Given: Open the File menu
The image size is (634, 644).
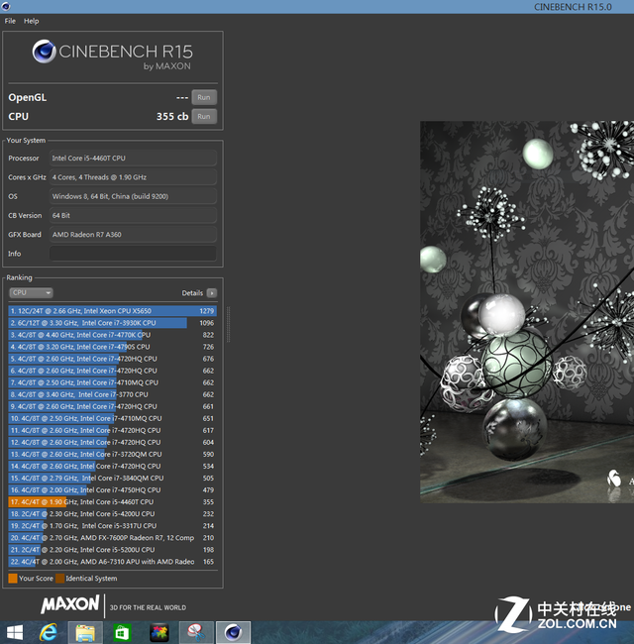Looking at the screenshot, I should tap(10, 21).
